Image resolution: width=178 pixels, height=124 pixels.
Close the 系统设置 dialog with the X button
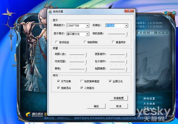[x=129, y=11]
